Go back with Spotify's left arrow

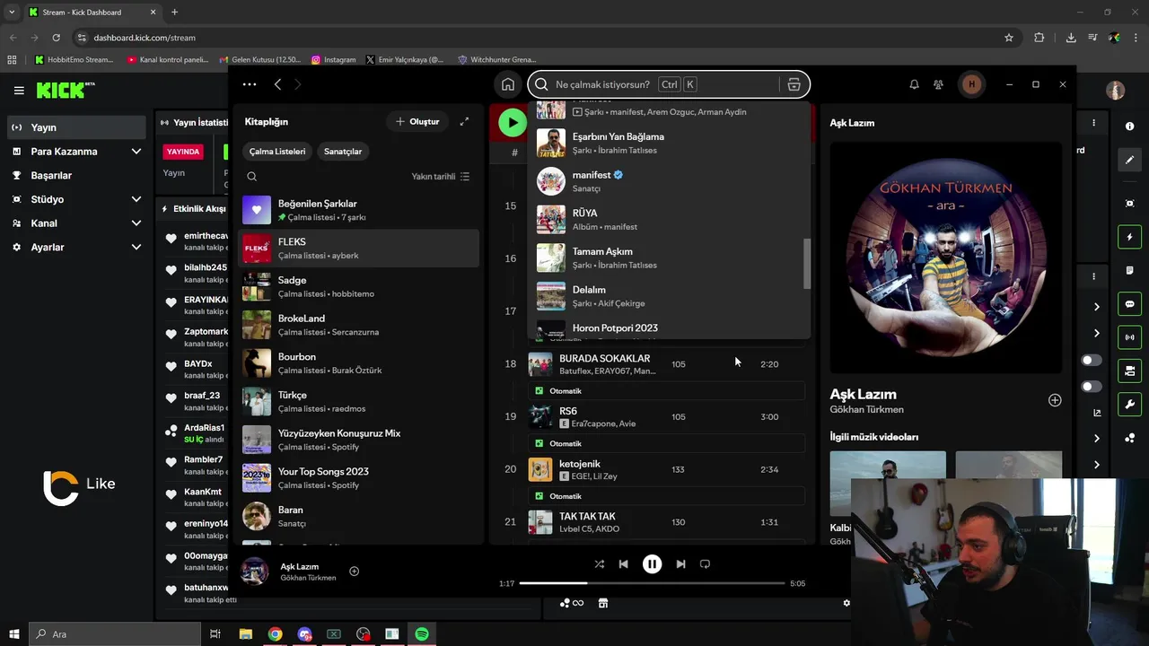tap(277, 84)
